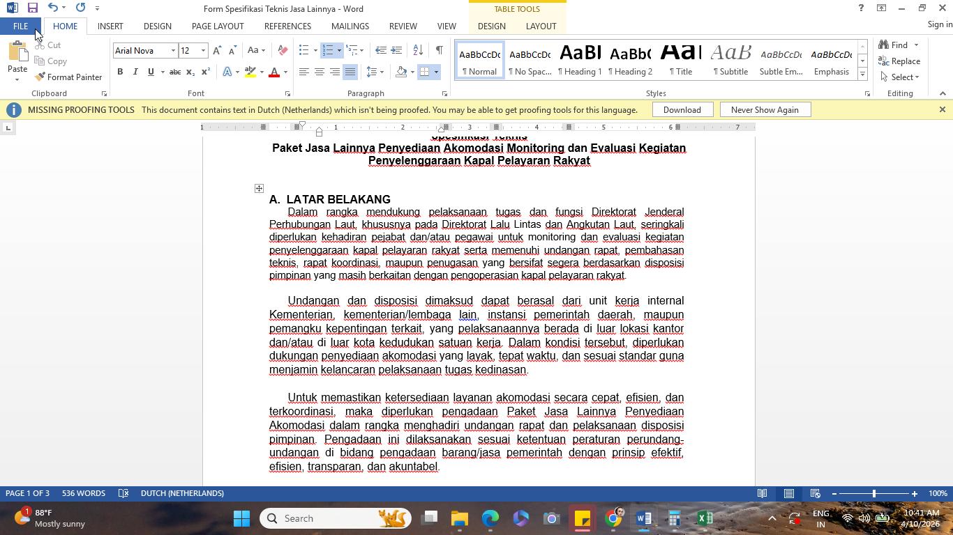953x535 pixels.
Task: Click the red font color swatch
Action: coord(274,72)
